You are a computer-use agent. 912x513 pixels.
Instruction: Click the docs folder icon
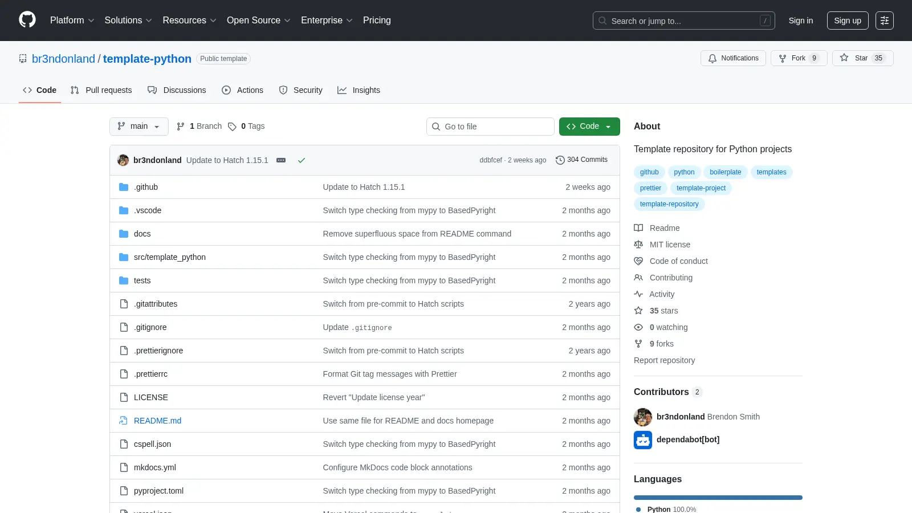pyautogui.click(x=124, y=234)
